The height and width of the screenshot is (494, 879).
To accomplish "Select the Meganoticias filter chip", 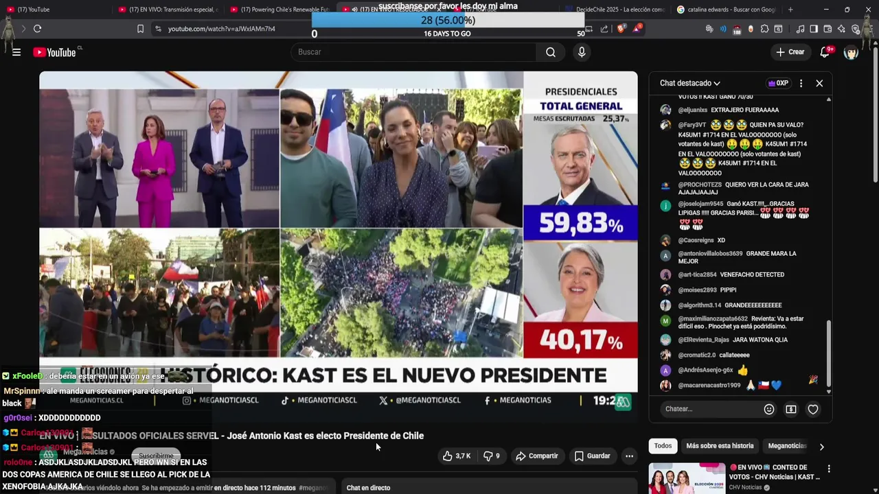I will click(x=787, y=446).
